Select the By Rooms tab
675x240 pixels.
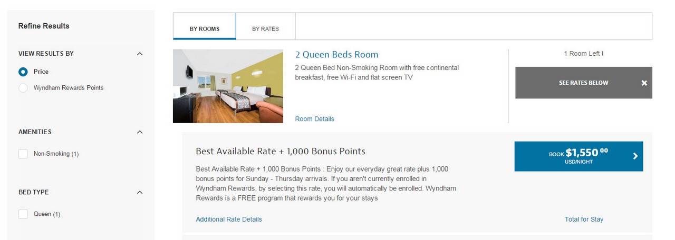pos(205,29)
